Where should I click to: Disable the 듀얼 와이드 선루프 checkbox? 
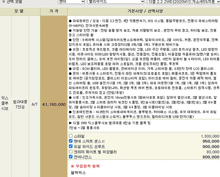pos(71,146)
